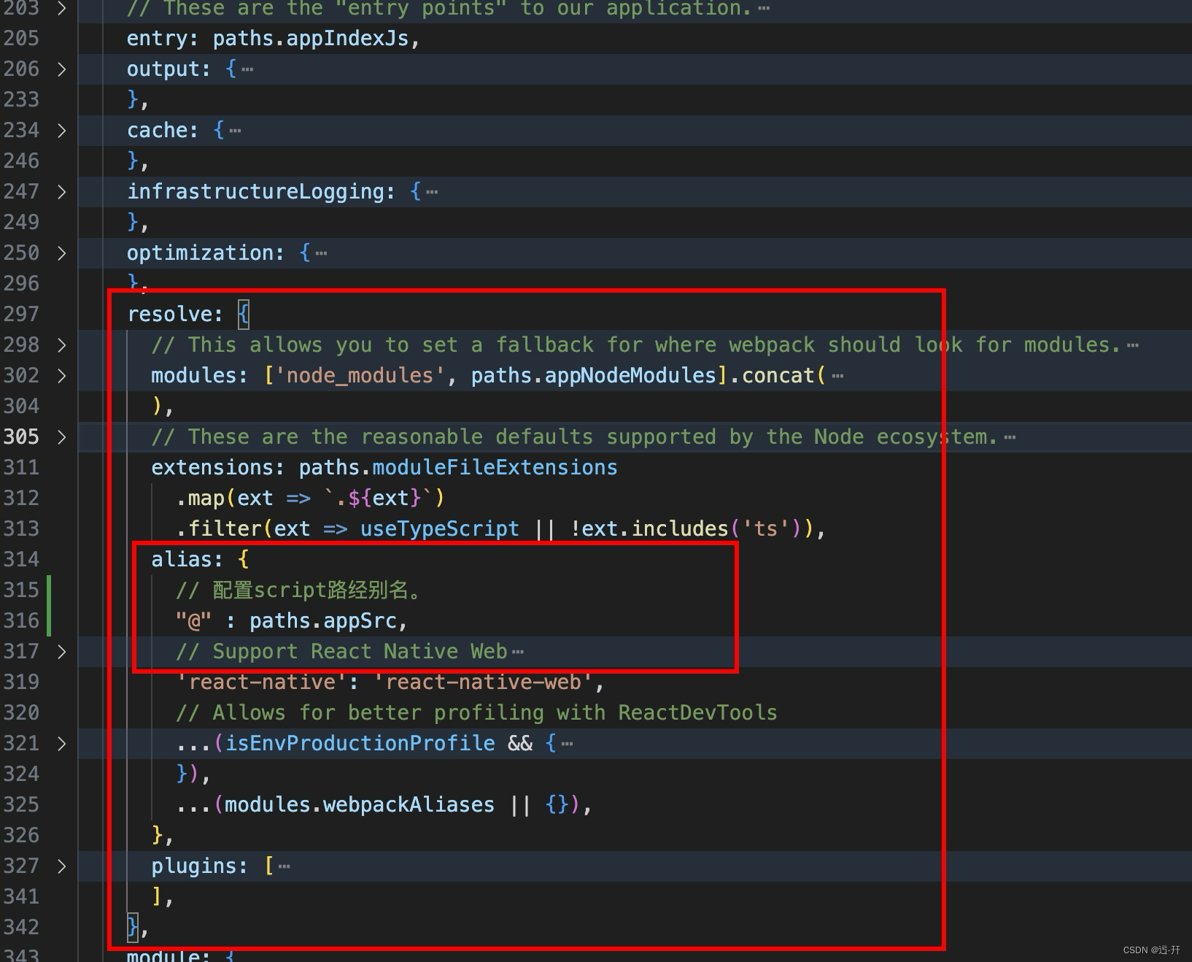Unfold the optimization section at line 250
Image resolution: width=1192 pixels, height=962 pixels.
pyautogui.click(x=61, y=253)
